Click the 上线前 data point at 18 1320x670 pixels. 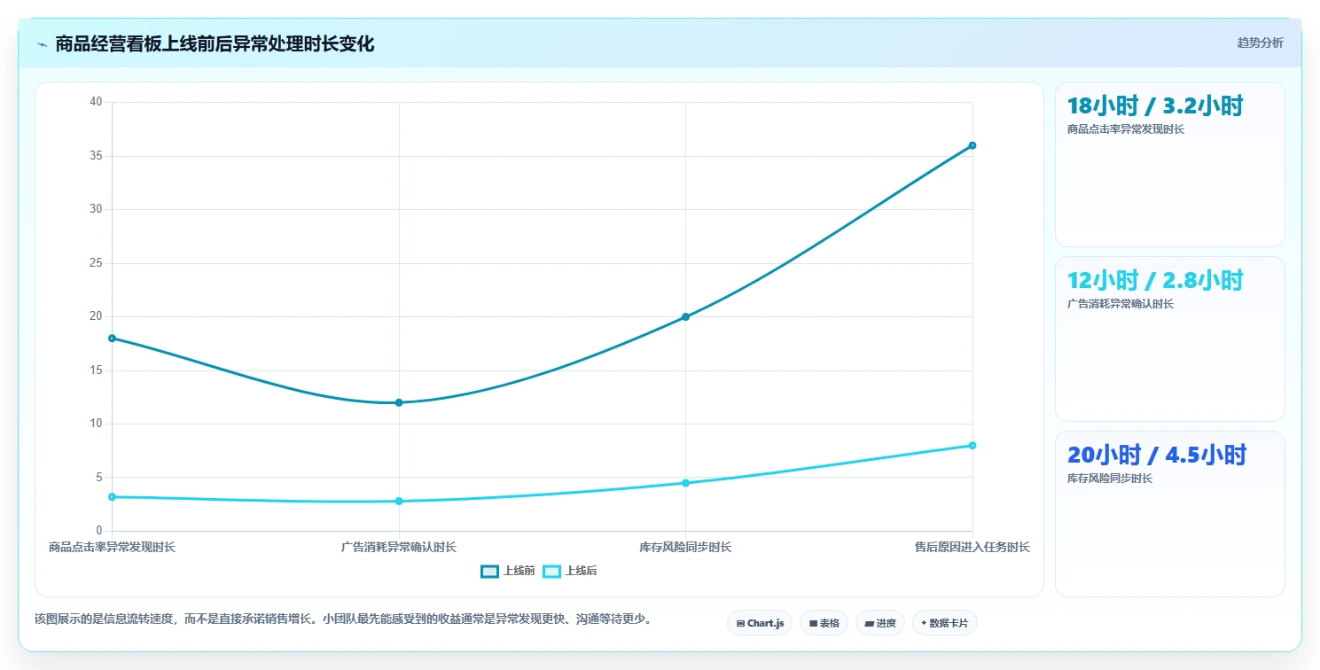point(113,338)
